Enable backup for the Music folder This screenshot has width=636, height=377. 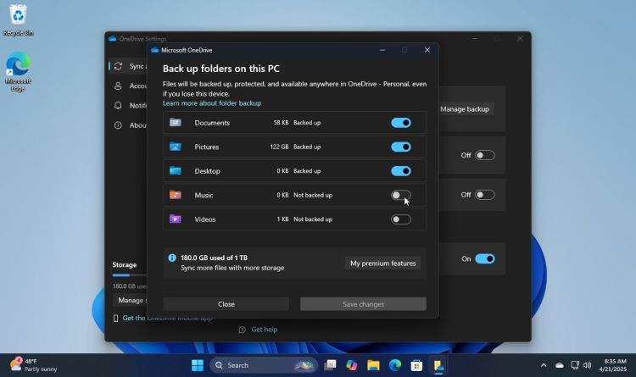[400, 195]
